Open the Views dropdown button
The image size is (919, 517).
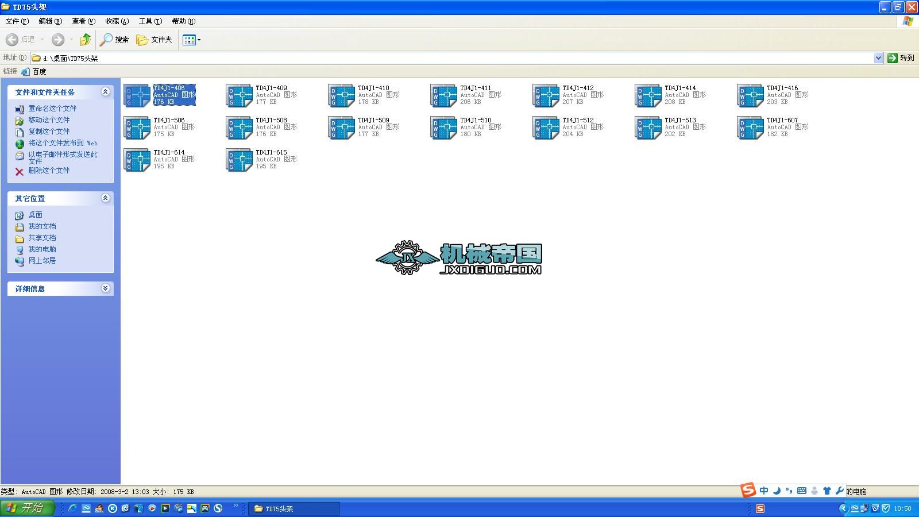click(x=192, y=40)
